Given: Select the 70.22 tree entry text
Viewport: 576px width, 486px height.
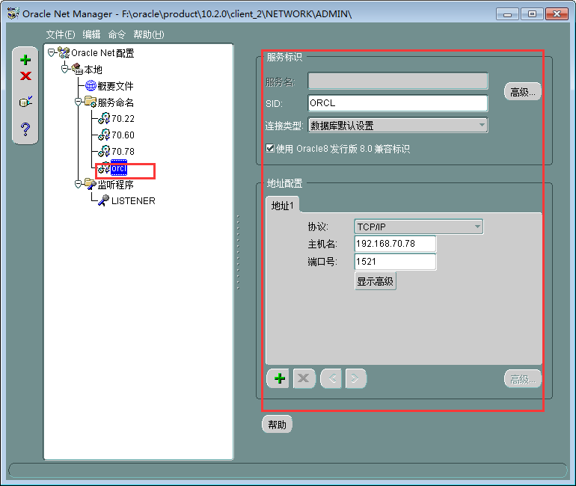Looking at the screenshot, I should click(123, 119).
